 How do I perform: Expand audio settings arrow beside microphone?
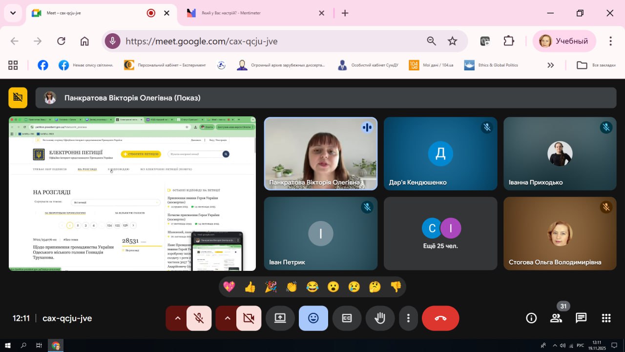point(177,318)
